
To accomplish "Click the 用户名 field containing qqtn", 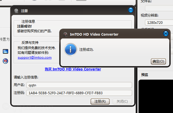I will 79,85.
